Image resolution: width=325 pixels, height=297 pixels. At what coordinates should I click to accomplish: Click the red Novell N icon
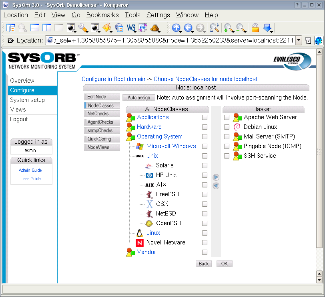pyautogui.click(x=140, y=242)
